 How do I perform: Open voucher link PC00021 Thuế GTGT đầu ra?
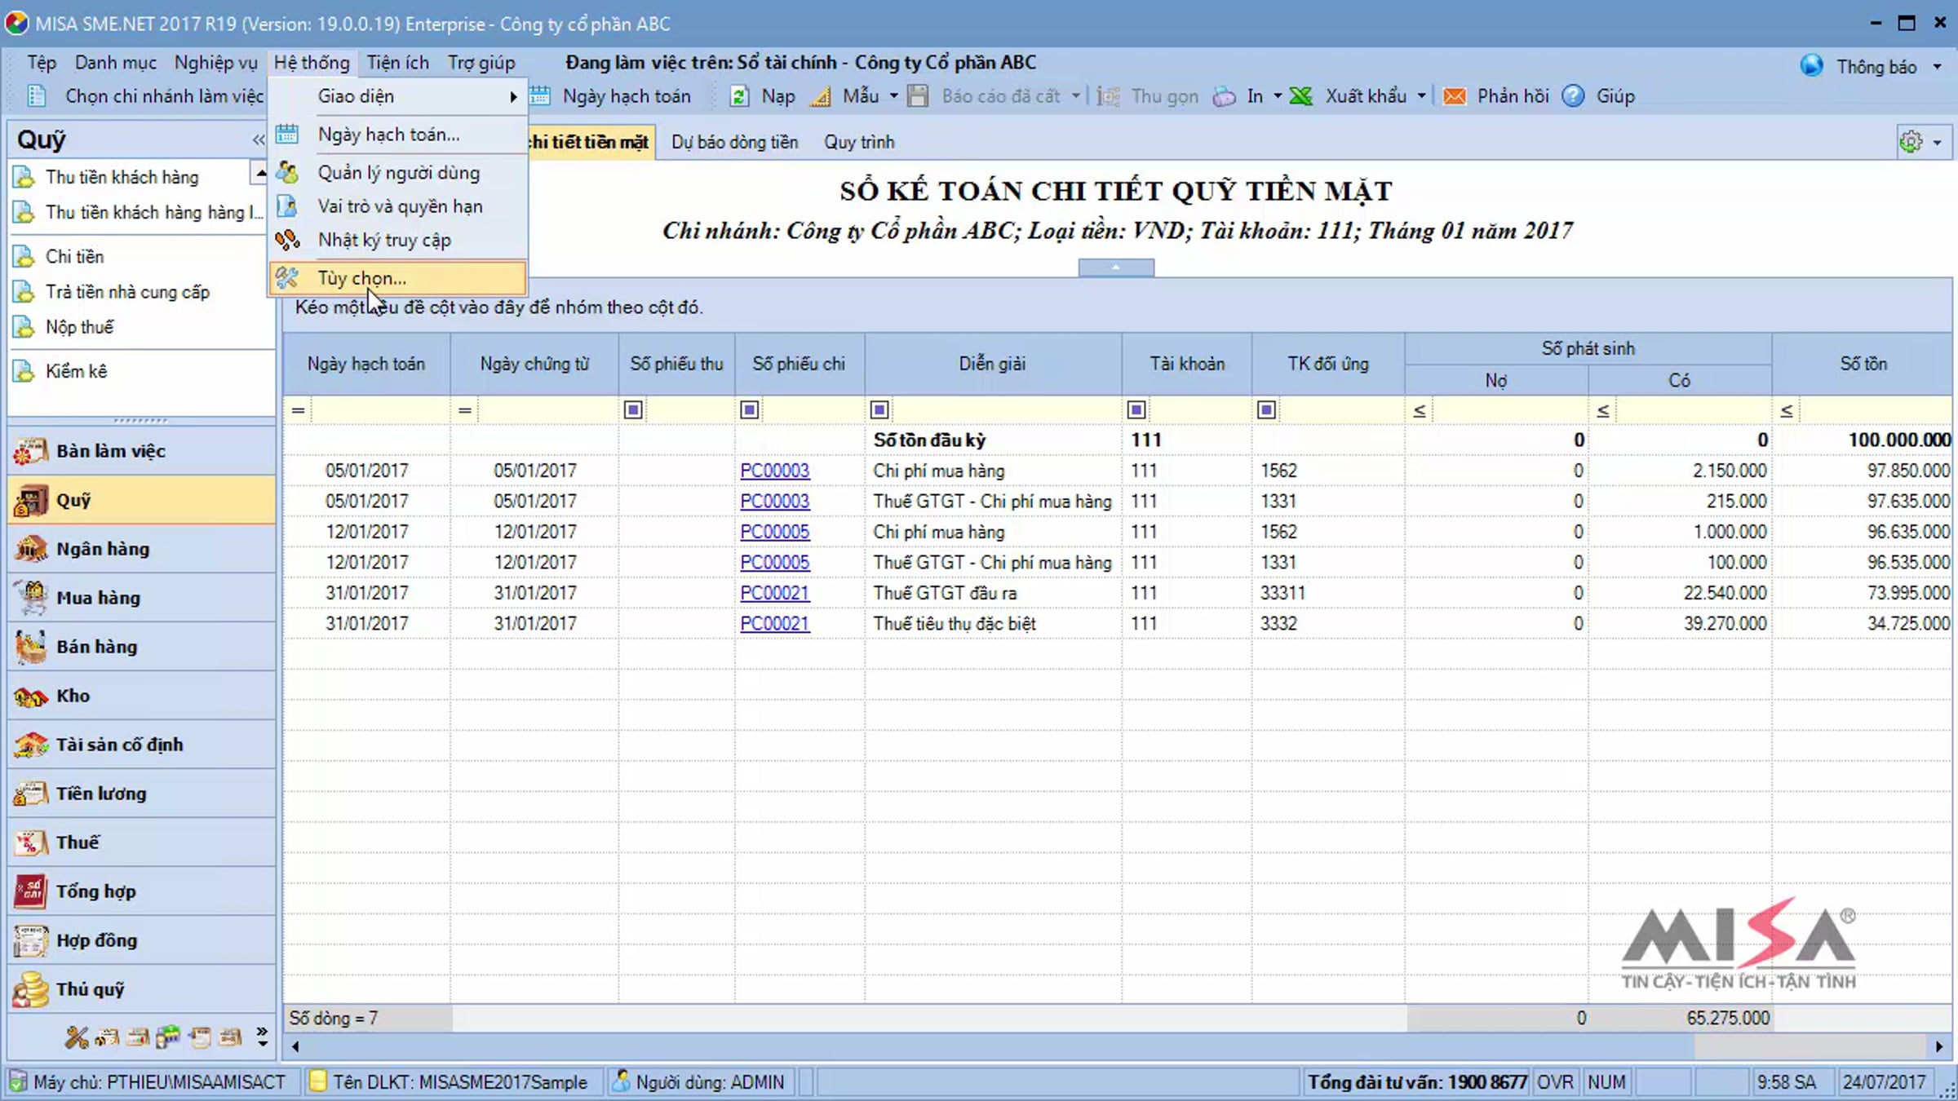774,593
